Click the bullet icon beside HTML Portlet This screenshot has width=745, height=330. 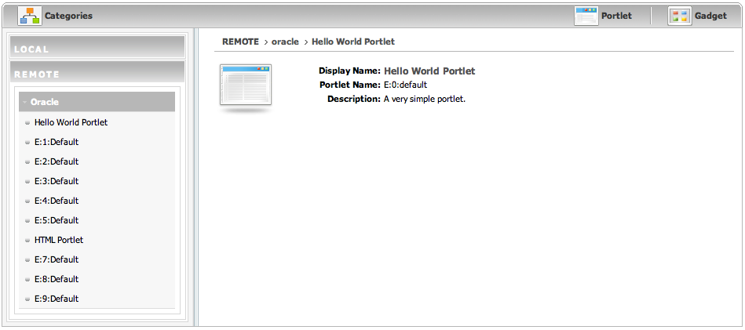(x=27, y=241)
